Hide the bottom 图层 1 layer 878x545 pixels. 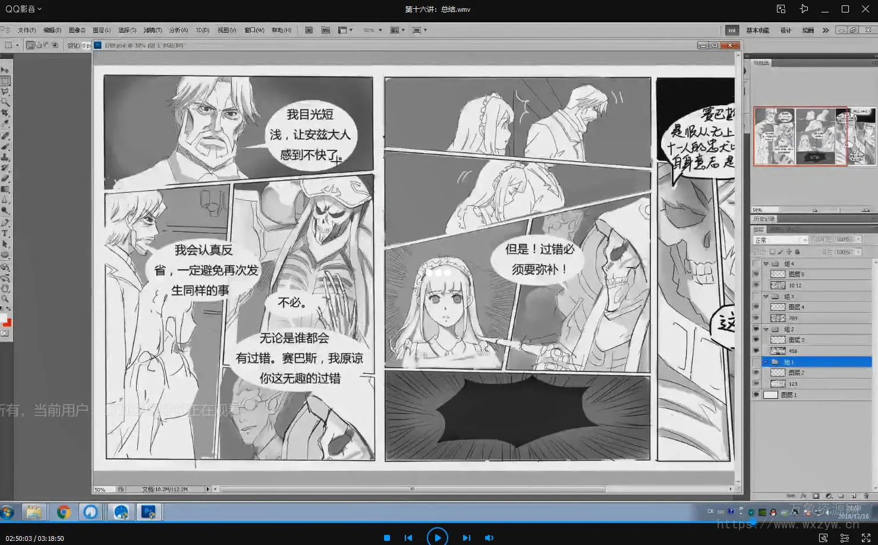[756, 395]
